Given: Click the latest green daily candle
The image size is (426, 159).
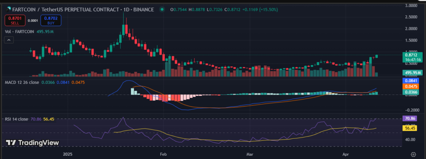Looking at the screenshot, I should [376, 56].
